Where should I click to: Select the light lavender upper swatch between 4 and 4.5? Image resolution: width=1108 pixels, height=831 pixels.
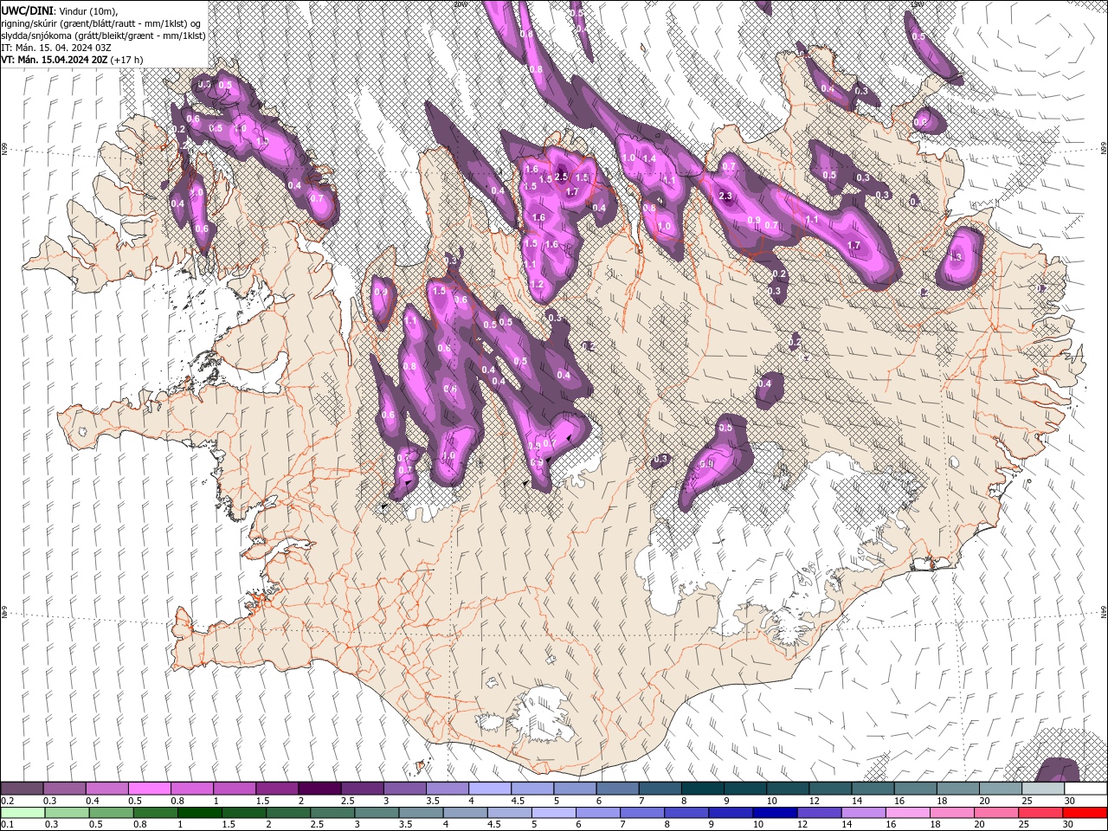pyautogui.click(x=490, y=788)
